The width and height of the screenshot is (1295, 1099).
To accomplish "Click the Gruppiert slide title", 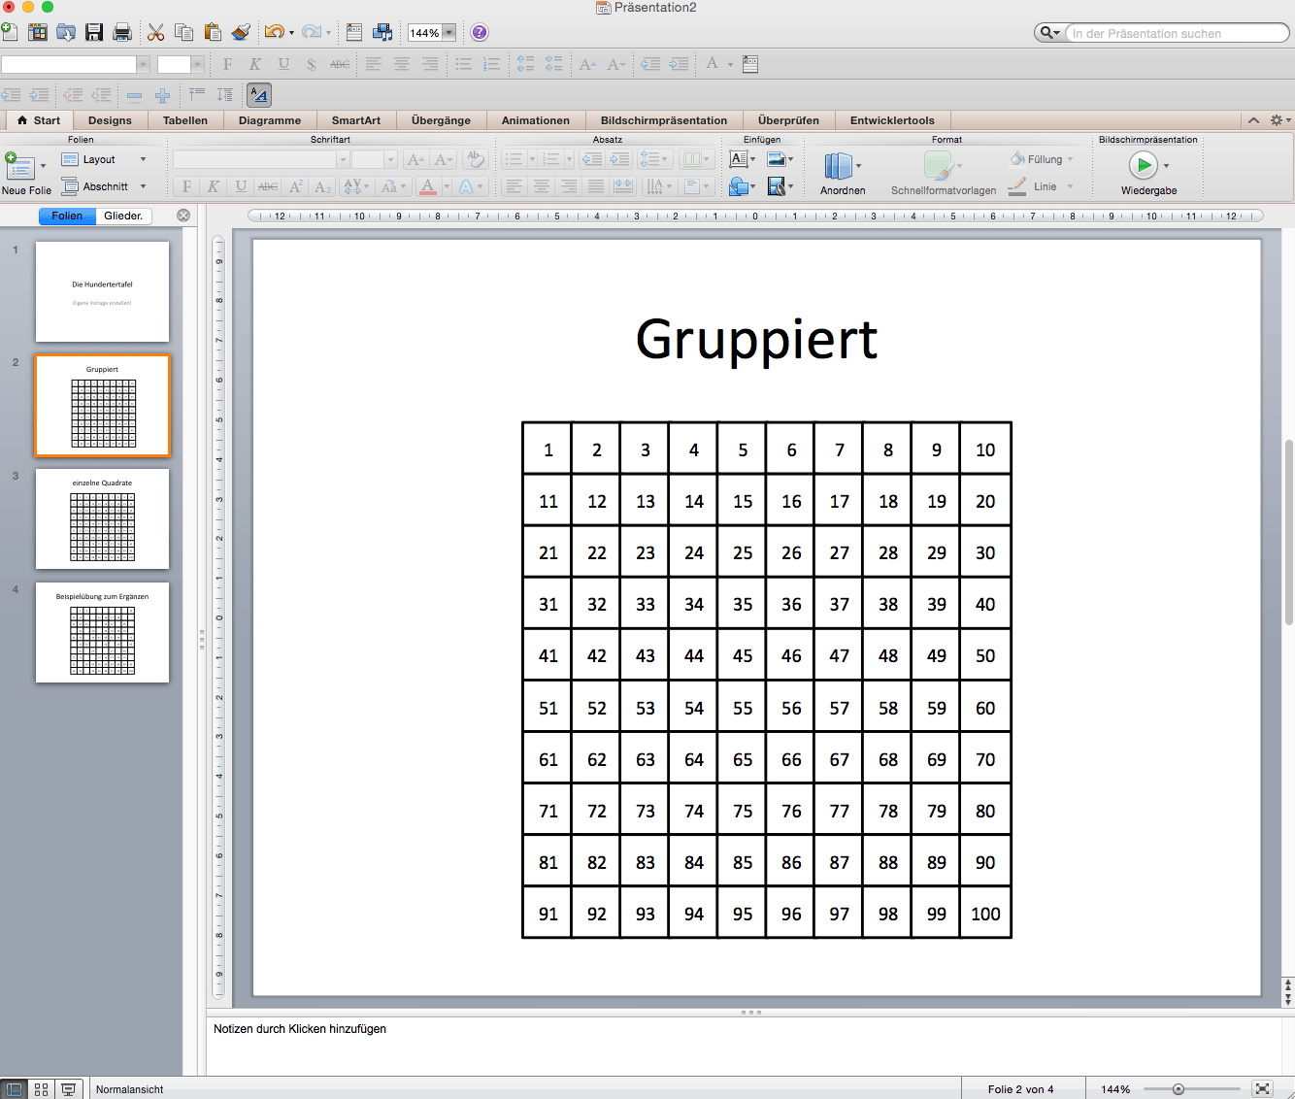I will (x=756, y=340).
